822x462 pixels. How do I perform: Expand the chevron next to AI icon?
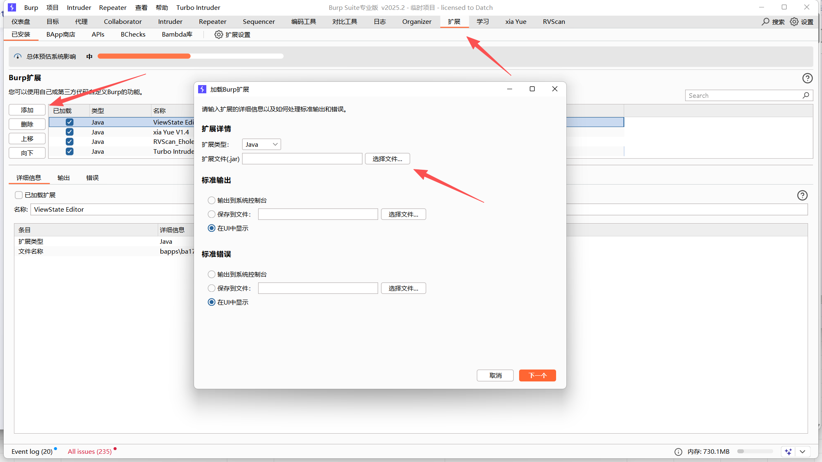[802, 451]
